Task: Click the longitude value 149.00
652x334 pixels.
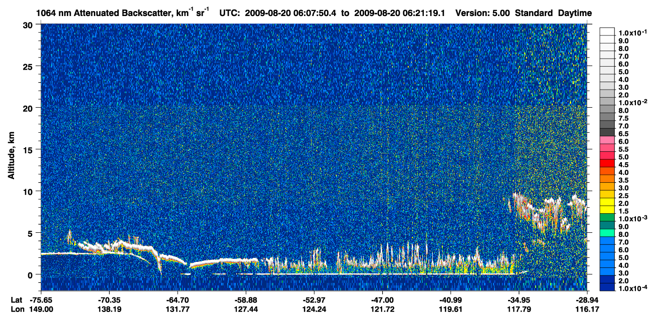Action: pos(41,309)
